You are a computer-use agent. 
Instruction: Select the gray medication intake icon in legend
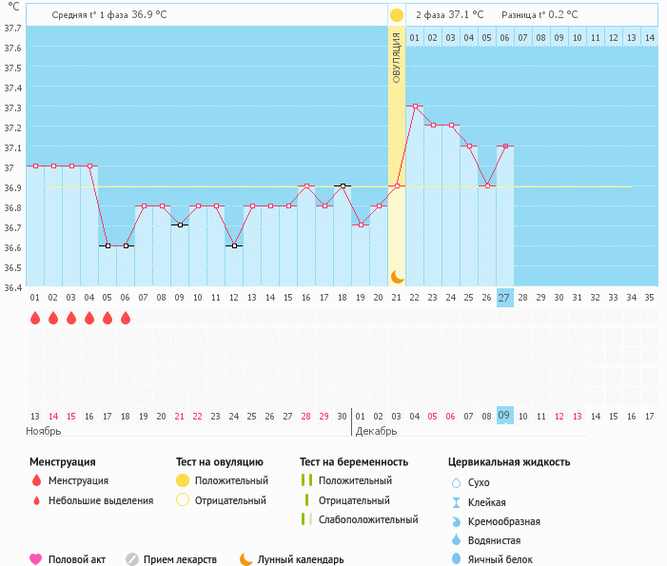point(132,559)
